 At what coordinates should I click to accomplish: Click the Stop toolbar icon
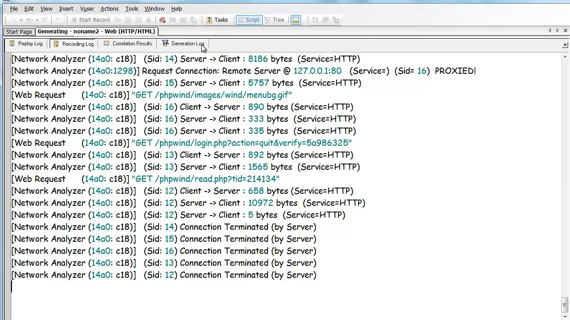128,20
